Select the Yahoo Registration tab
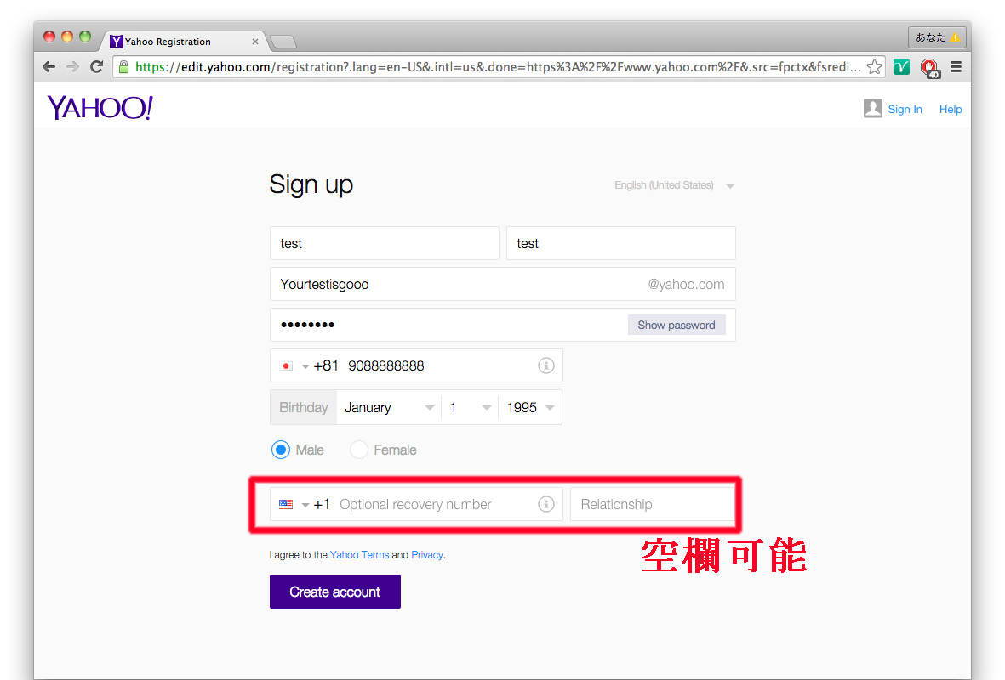The height and width of the screenshot is (680, 1005). tap(183, 42)
